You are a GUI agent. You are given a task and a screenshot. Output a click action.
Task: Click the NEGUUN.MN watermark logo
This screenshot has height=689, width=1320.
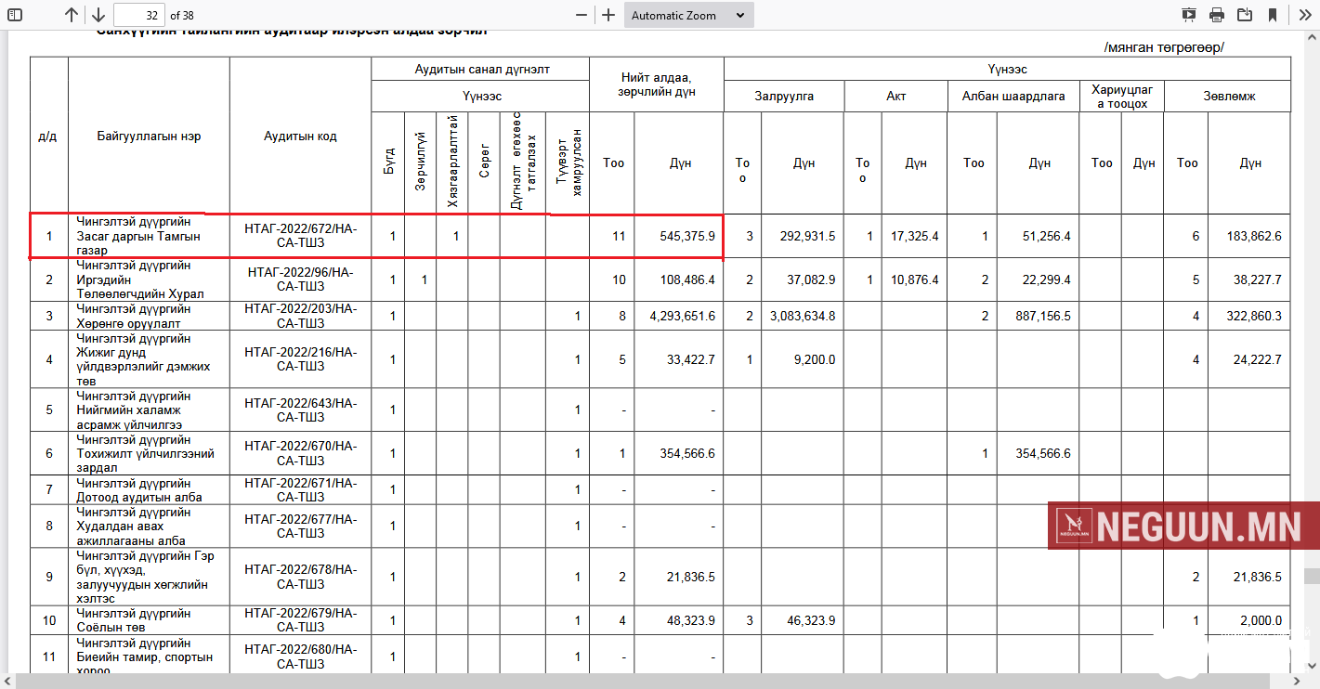pyautogui.click(x=1183, y=526)
